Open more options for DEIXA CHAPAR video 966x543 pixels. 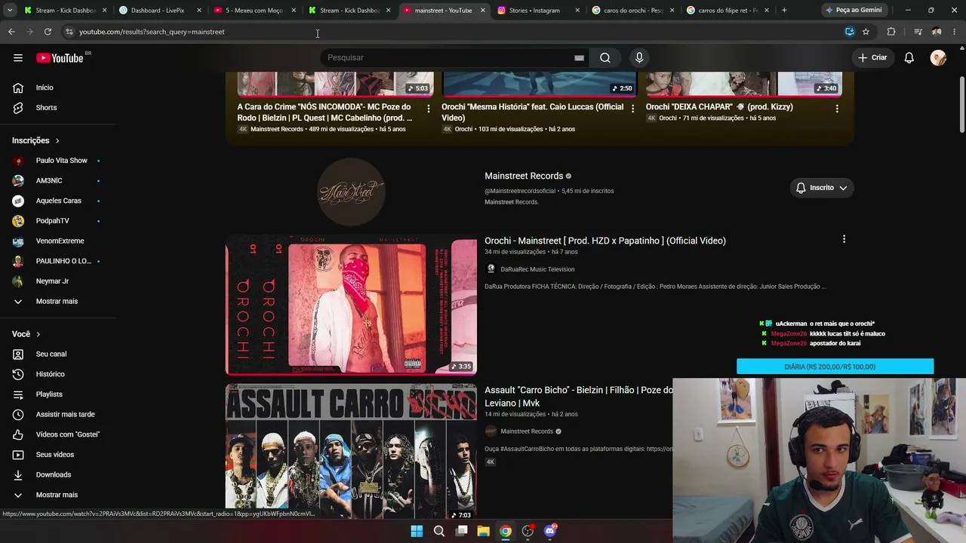[x=837, y=109]
